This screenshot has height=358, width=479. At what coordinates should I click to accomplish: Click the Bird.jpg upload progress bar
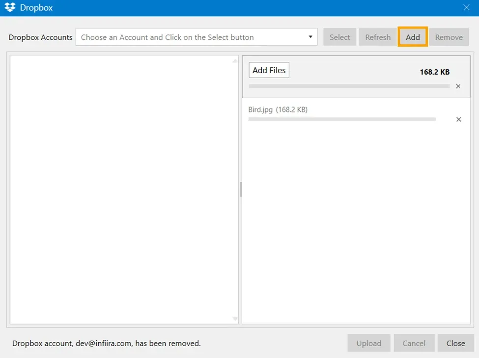tap(342, 119)
